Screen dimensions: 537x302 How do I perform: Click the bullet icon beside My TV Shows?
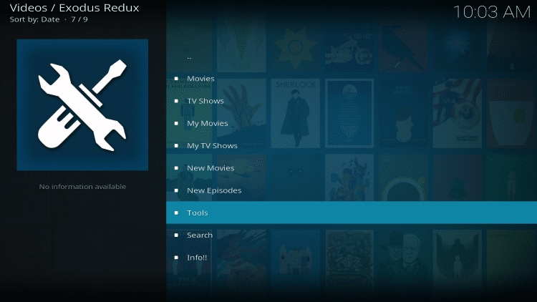pyautogui.click(x=176, y=146)
